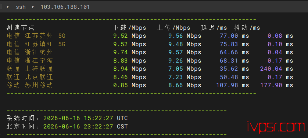The image size is (308, 138).
Task: Click the 2026-06-16 23:22:27 CST timestamp
Action: (x=85, y=126)
